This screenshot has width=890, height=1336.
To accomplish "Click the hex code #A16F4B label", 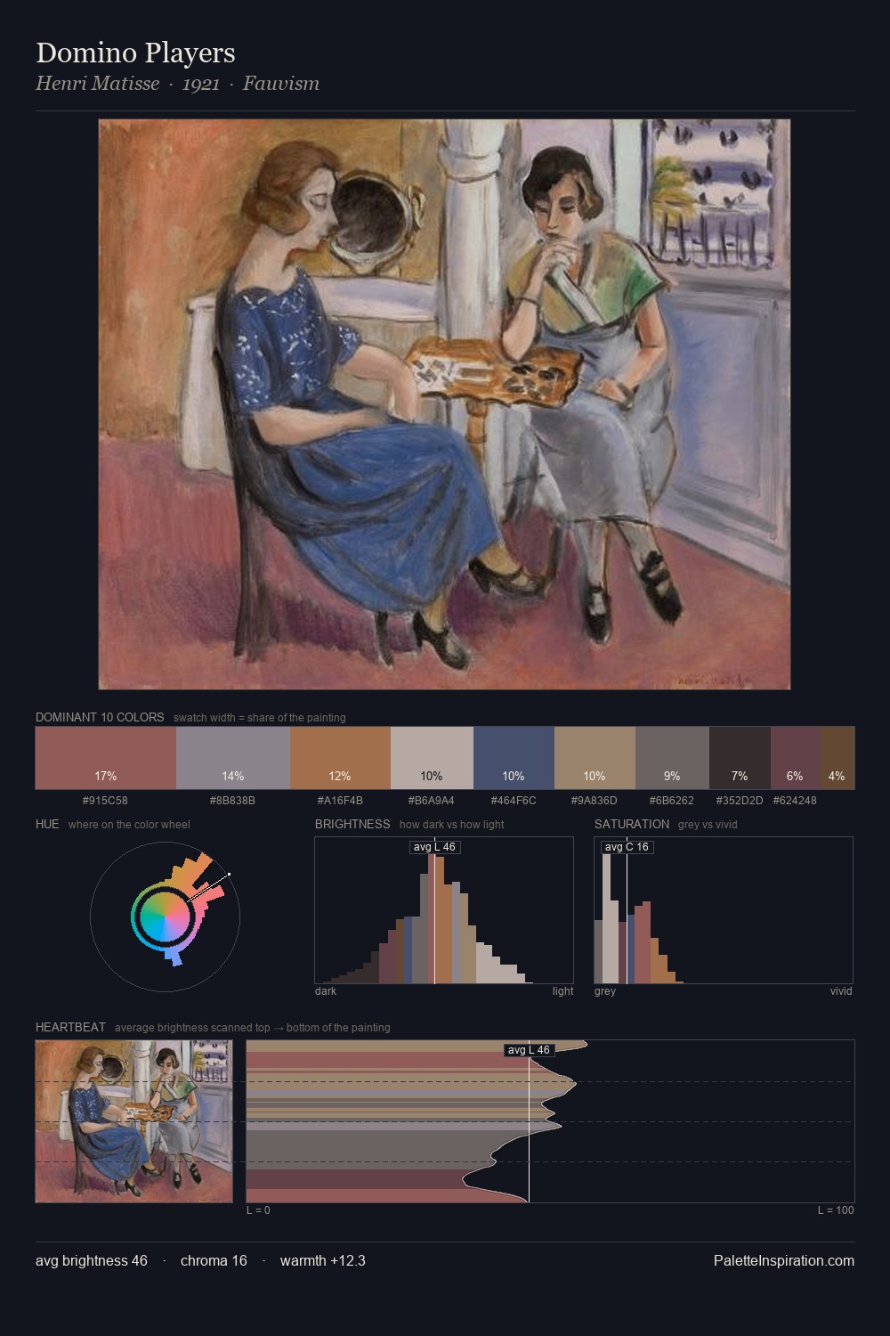I will pos(340,800).
